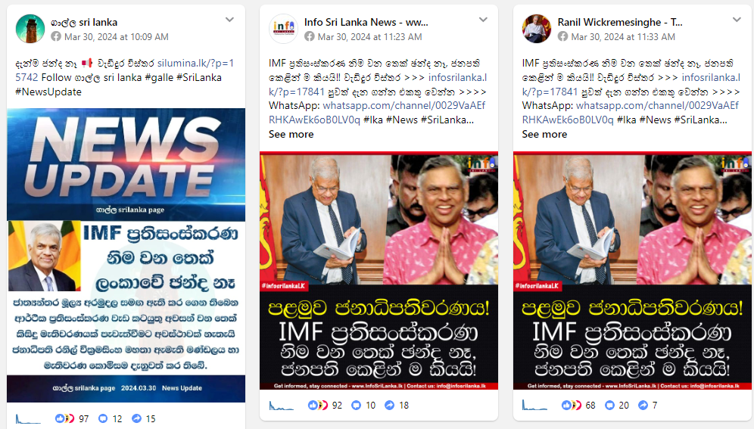Open whatsapp.com channel link in middle post

click(x=377, y=113)
